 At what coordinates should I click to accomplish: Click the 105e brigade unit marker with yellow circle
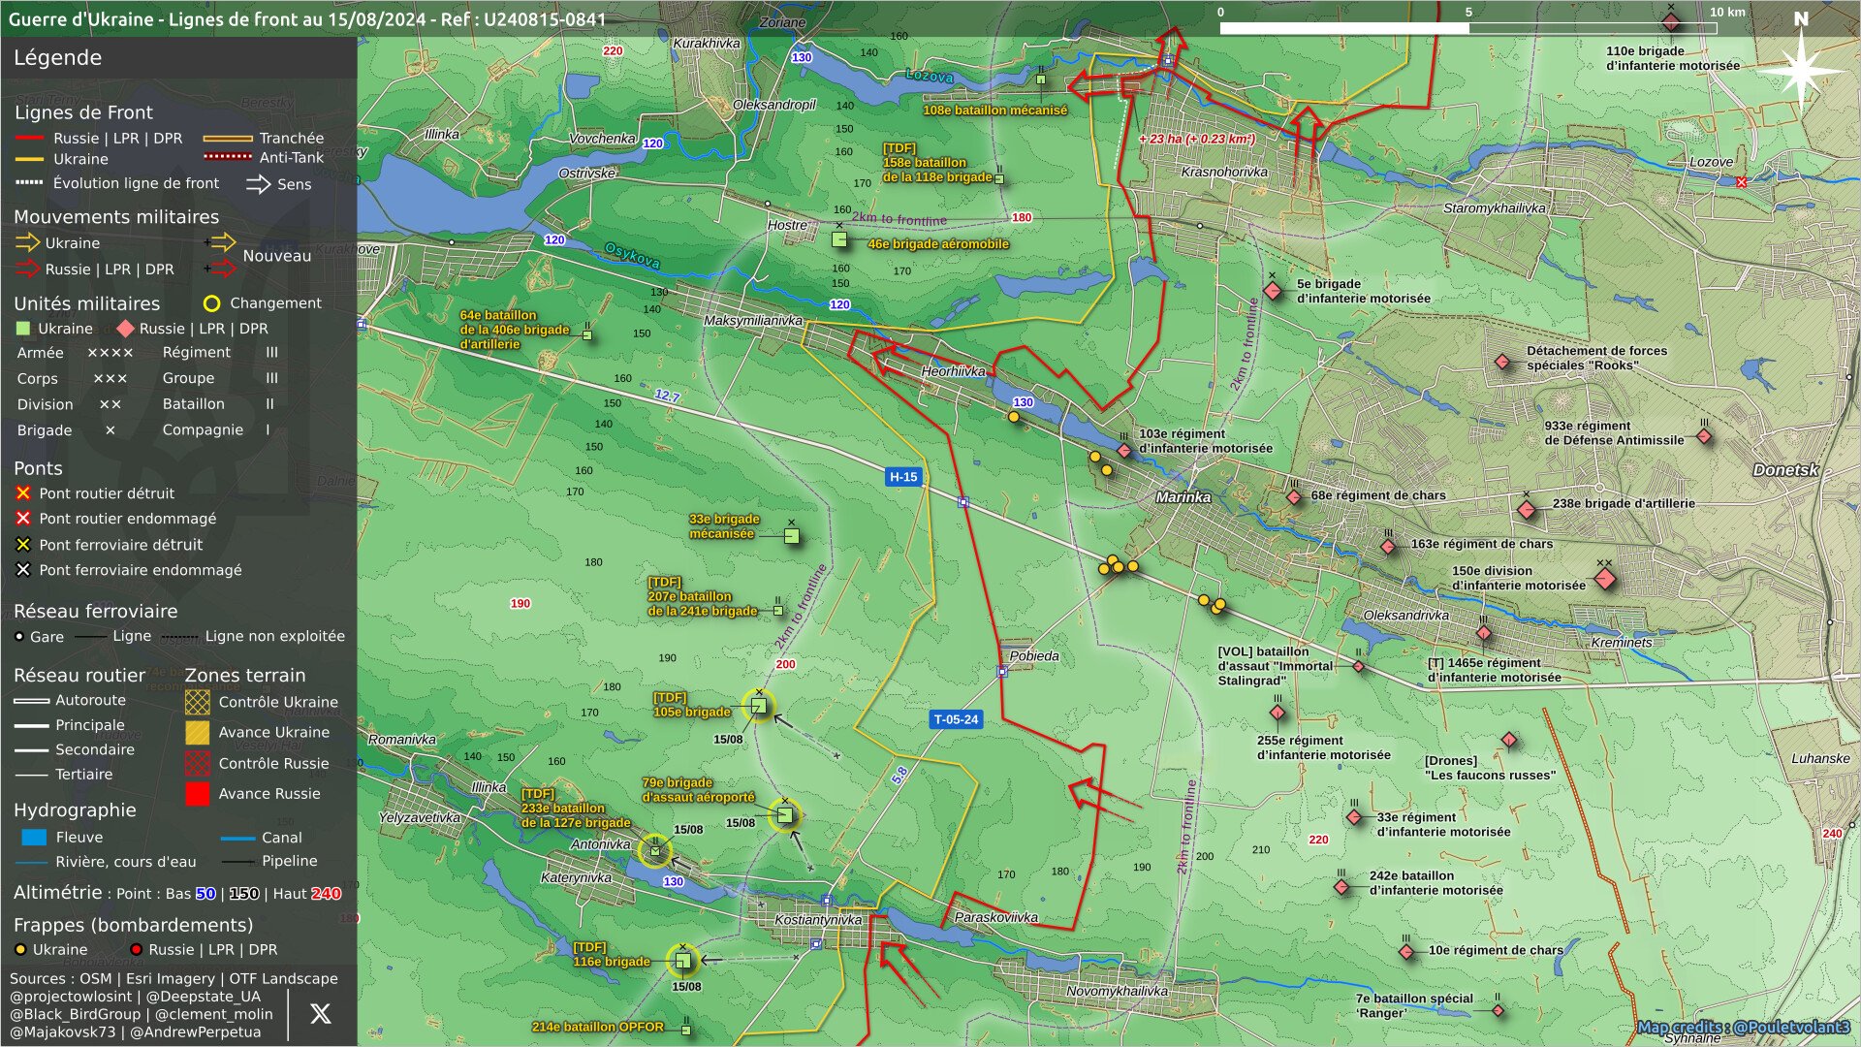point(759,706)
